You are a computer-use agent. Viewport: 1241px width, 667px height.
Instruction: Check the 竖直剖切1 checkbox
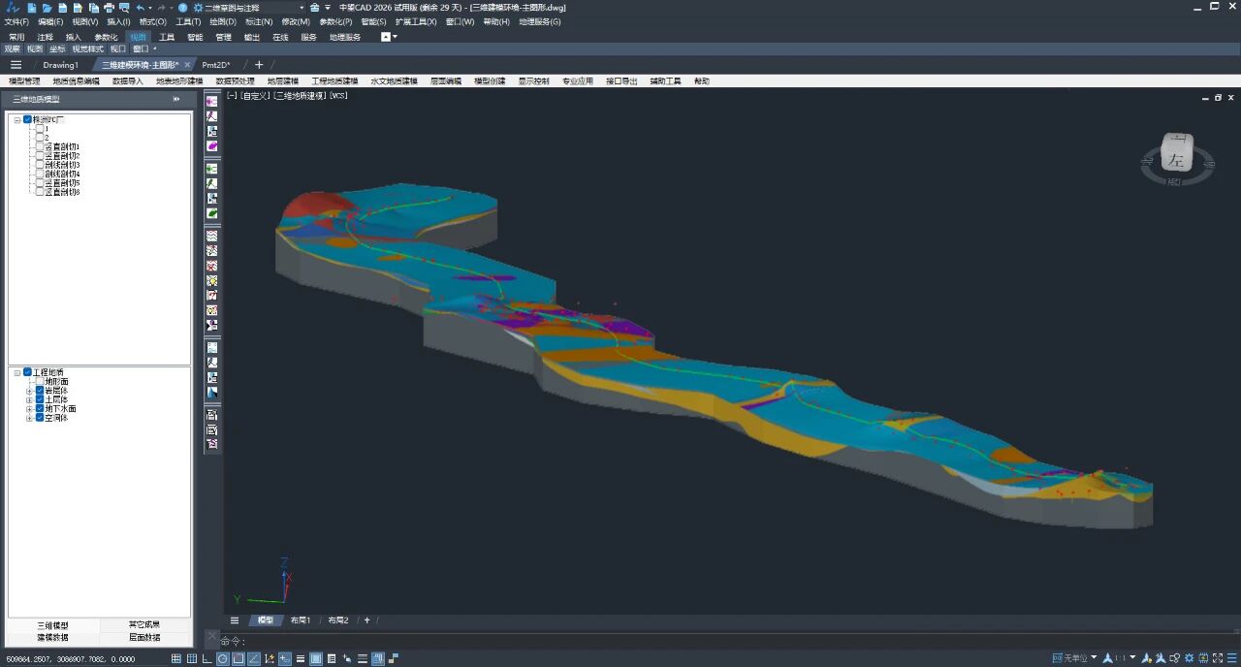click(x=40, y=146)
